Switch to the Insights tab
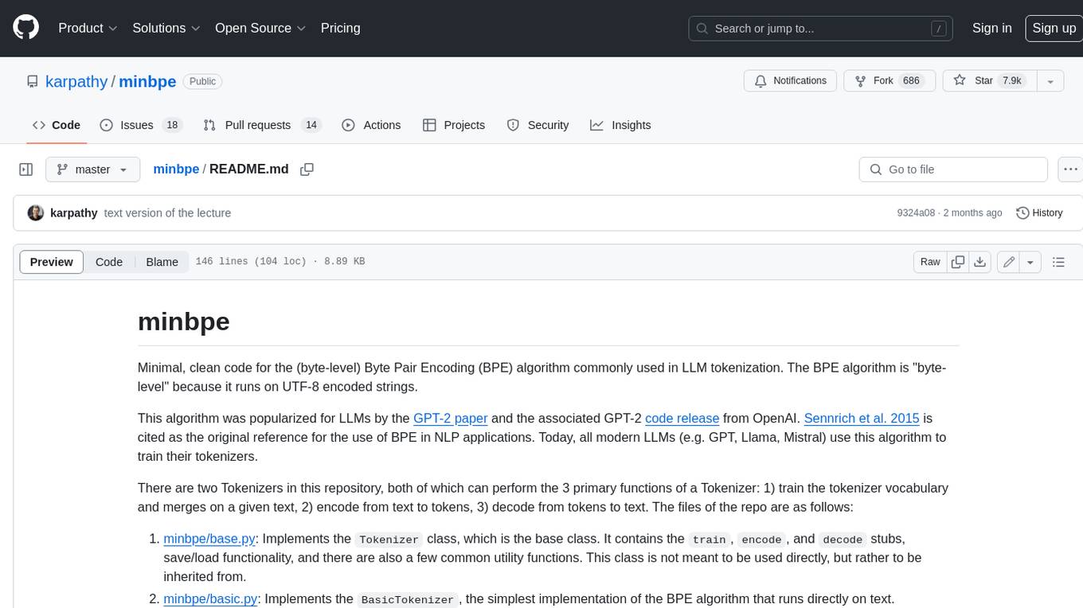 620,125
